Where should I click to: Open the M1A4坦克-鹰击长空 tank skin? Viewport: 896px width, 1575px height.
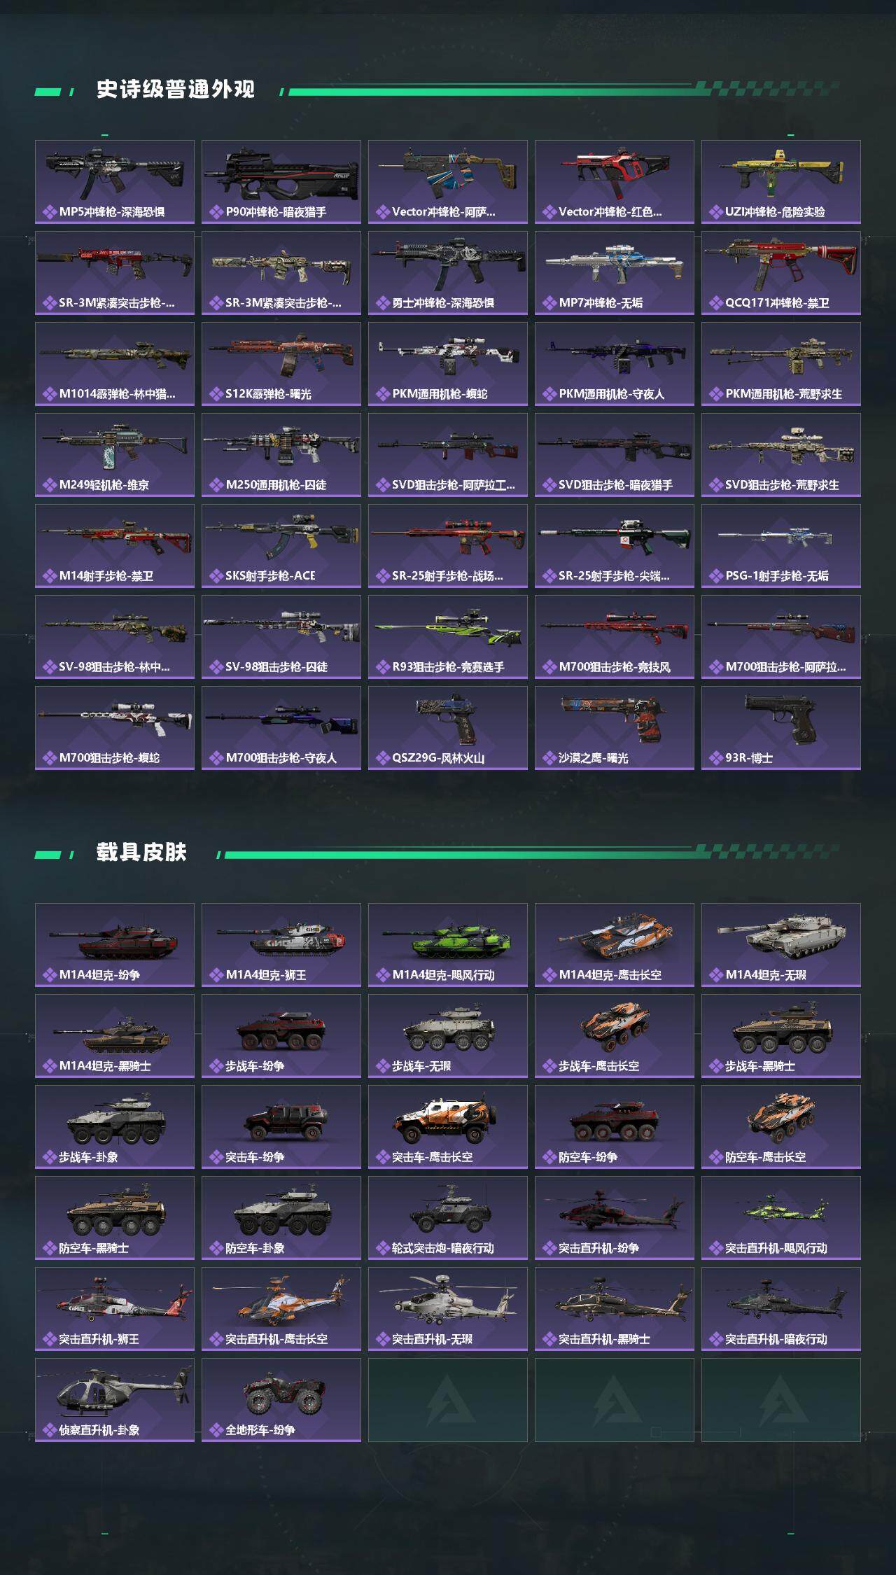point(615,945)
